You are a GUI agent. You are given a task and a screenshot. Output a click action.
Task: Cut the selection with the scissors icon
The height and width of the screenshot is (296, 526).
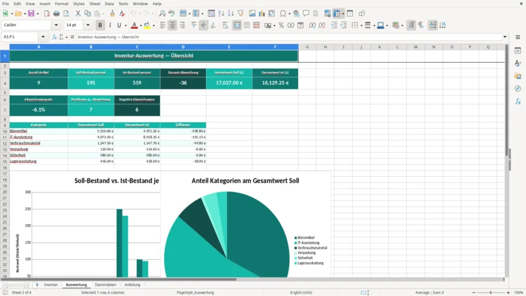pos(78,13)
